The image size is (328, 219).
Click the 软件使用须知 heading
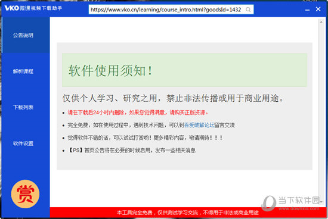(x=110, y=70)
